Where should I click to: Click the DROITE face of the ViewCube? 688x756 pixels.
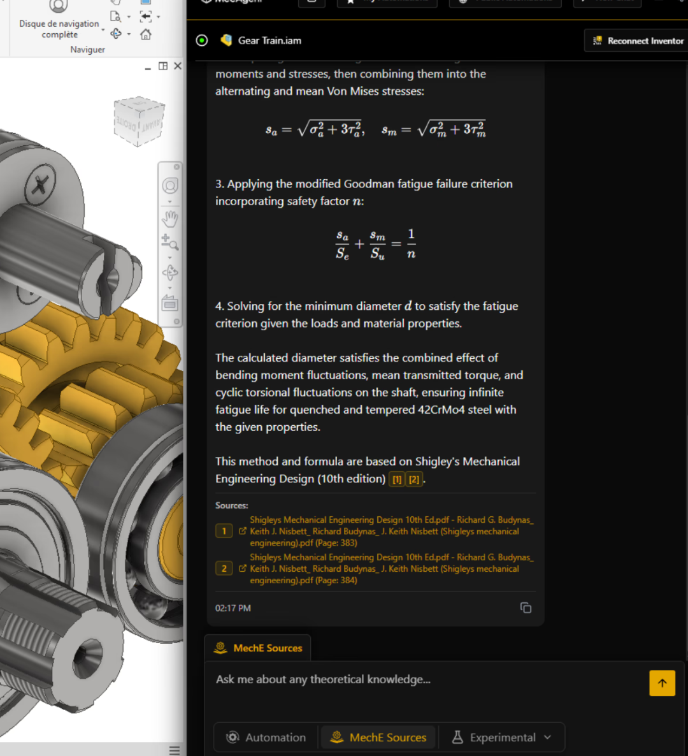pyautogui.click(x=125, y=123)
